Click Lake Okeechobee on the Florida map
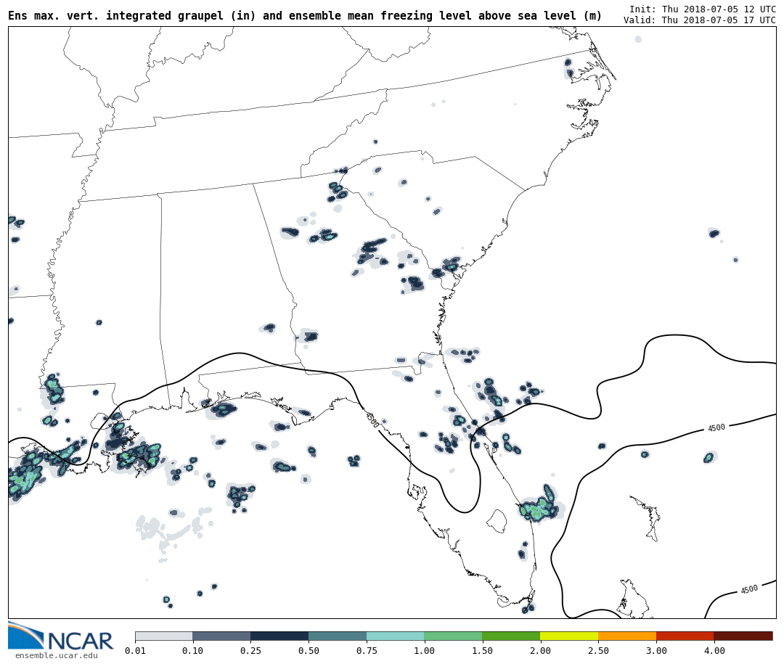Viewport: 784px width, 664px height. [x=497, y=520]
